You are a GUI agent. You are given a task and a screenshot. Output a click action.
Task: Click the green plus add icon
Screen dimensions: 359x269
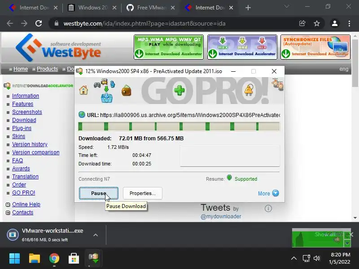(179, 91)
